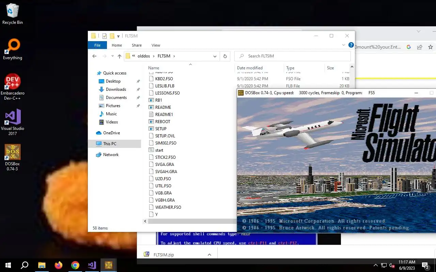This screenshot has height=272, width=436.
Task: Go up one folder level in Explorer
Action: tap(119, 56)
